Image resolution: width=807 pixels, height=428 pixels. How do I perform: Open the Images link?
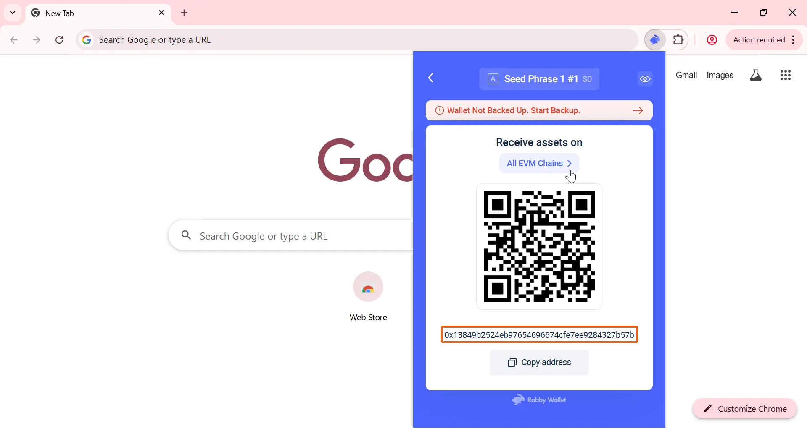[x=720, y=76]
